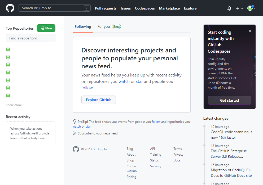Open the GitHub Octocat logo homepage
The image size is (263, 185).
(x=10, y=8)
